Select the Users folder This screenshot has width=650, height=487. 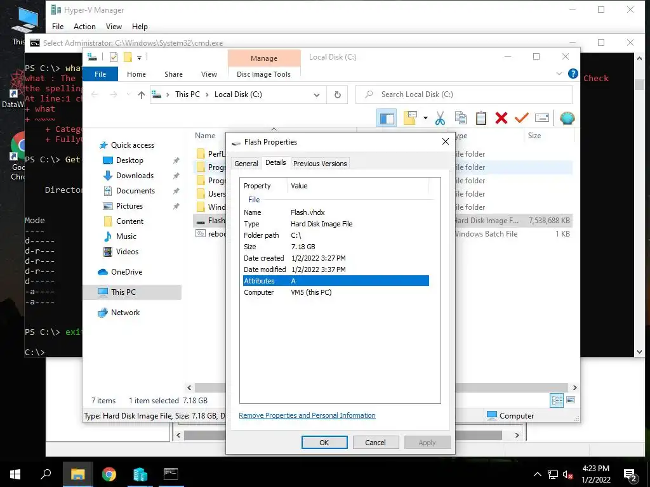tap(211, 194)
